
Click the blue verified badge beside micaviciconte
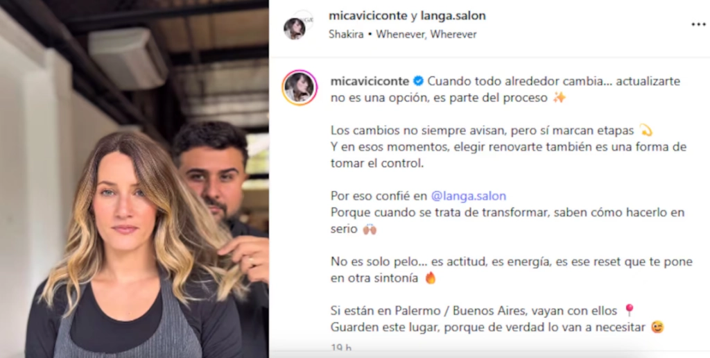(x=418, y=81)
